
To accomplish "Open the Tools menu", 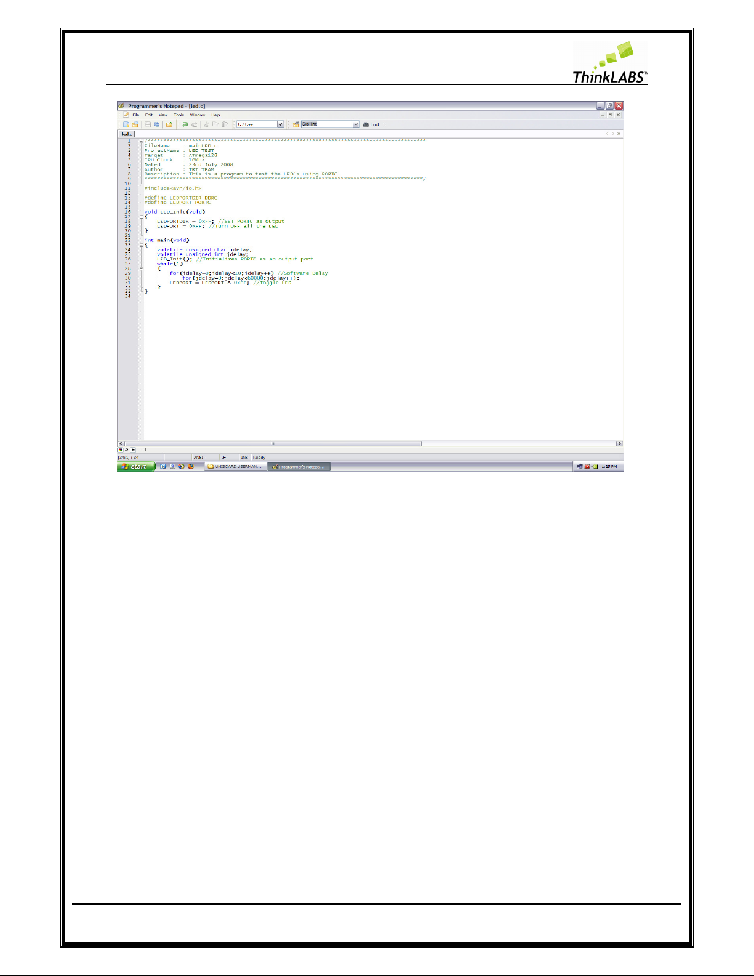I will click(178, 115).
